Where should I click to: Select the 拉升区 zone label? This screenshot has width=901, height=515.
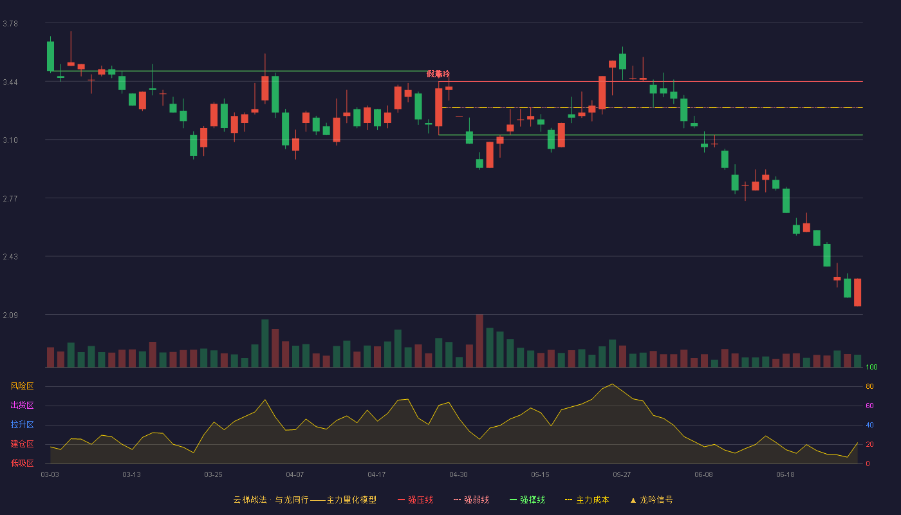[22, 425]
